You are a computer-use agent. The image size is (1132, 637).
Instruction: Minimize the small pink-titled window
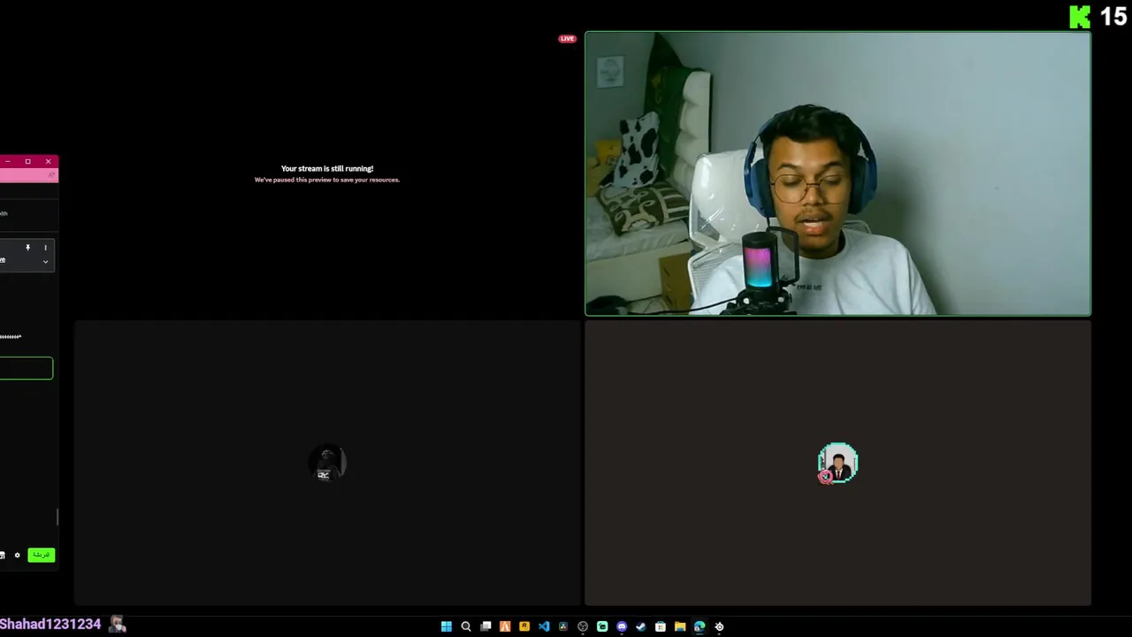click(7, 161)
